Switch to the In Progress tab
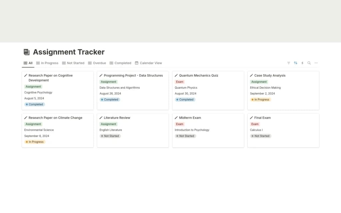Image resolution: width=341 pixels, height=213 pixels. pos(47,63)
